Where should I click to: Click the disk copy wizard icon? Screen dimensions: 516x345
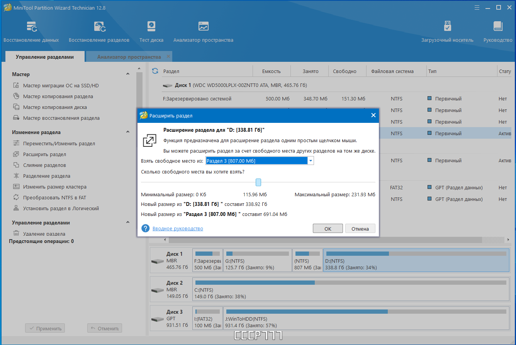click(x=16, y=107)
